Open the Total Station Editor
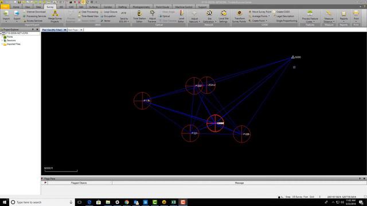 pyautogui.click(x=139, y=17)
